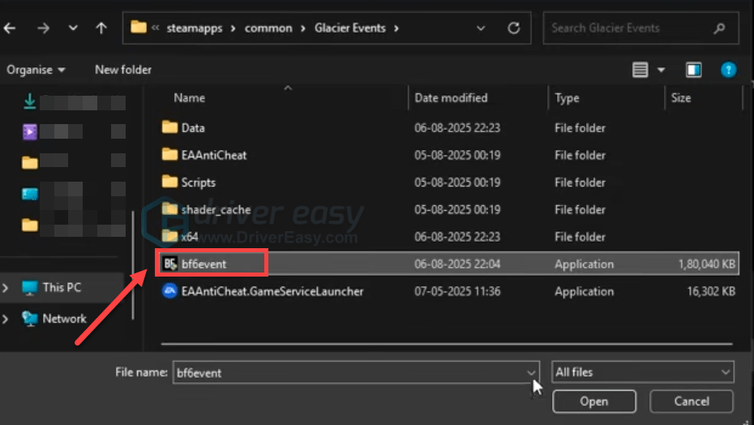
Task: Open the help question mark icon
Action: coord(728,70)
